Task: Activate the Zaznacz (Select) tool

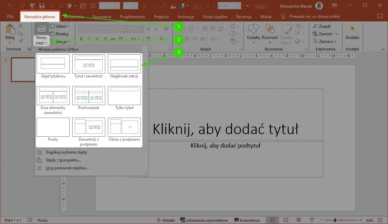Action: pos(325,41)
